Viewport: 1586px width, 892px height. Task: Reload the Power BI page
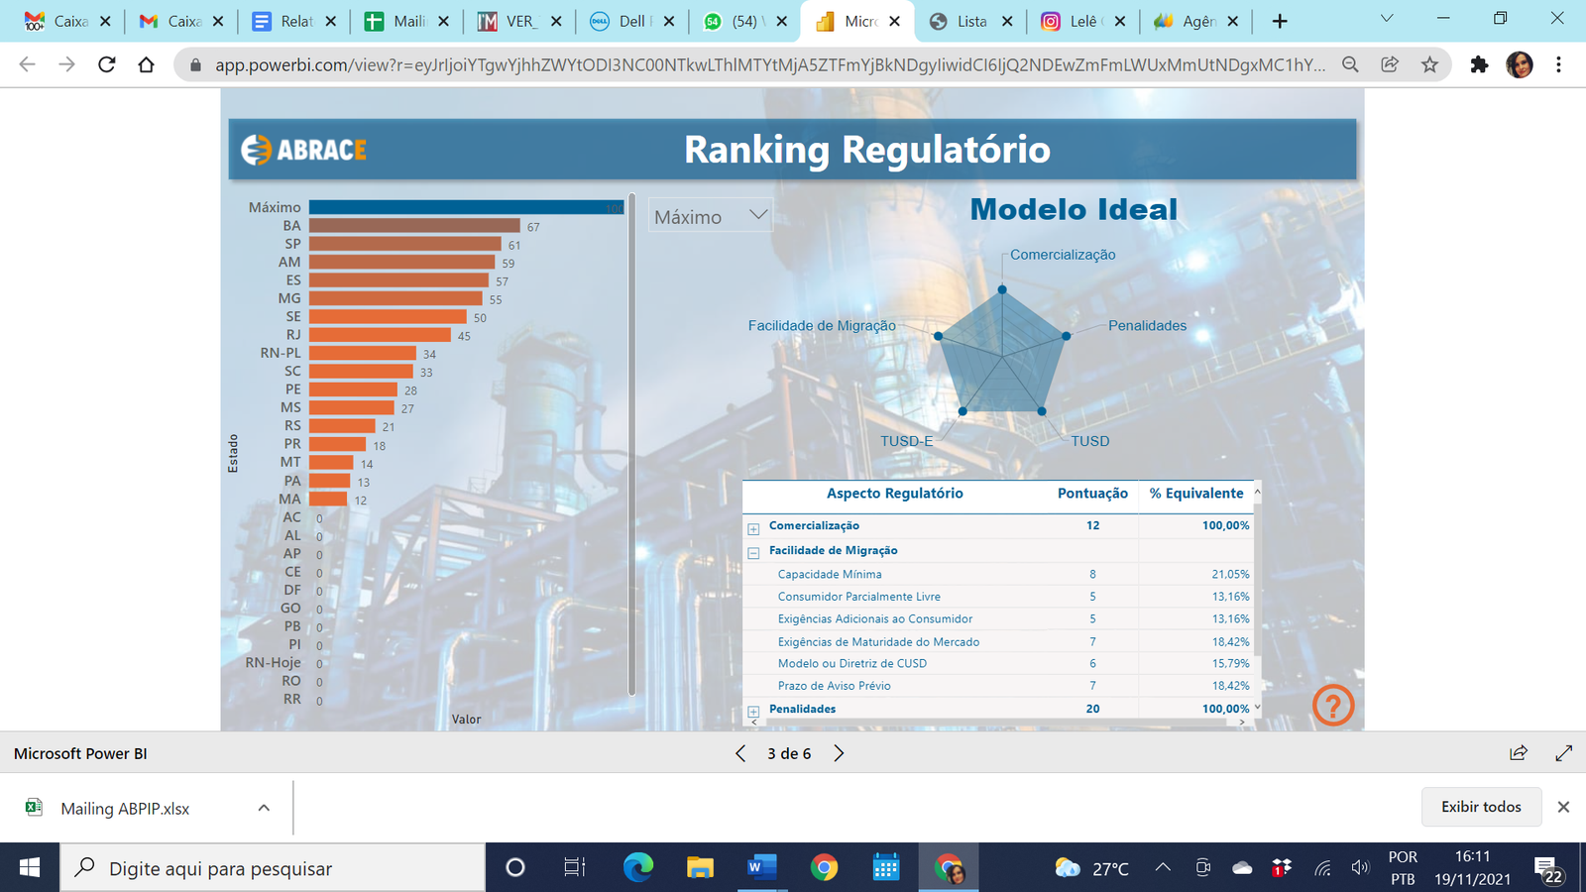(x=107, y=64)
